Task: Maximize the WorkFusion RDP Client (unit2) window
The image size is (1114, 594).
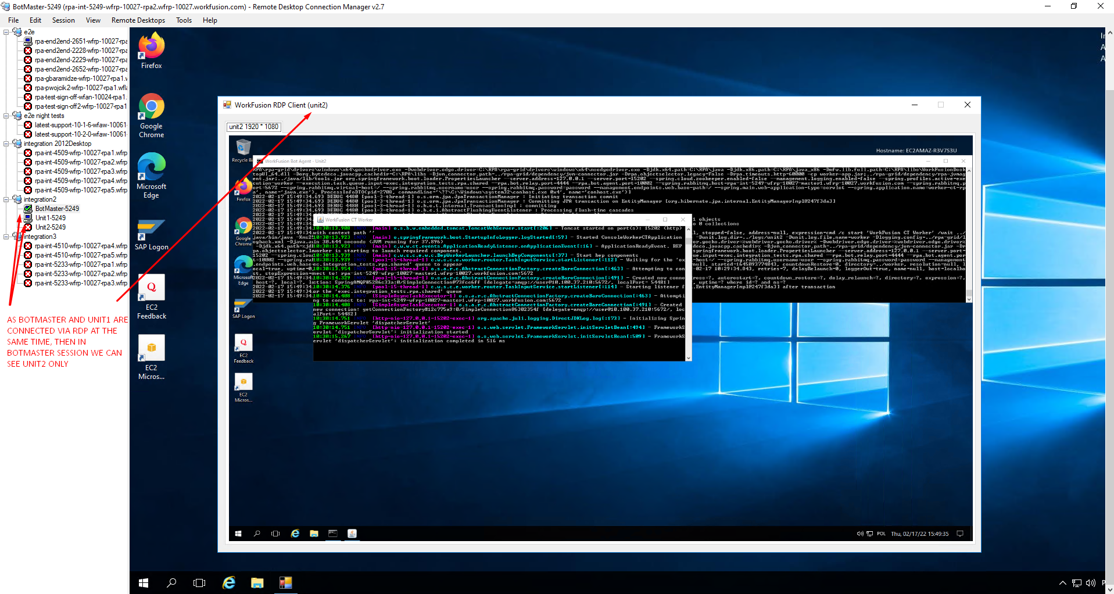Action: (x=941, y=105)
